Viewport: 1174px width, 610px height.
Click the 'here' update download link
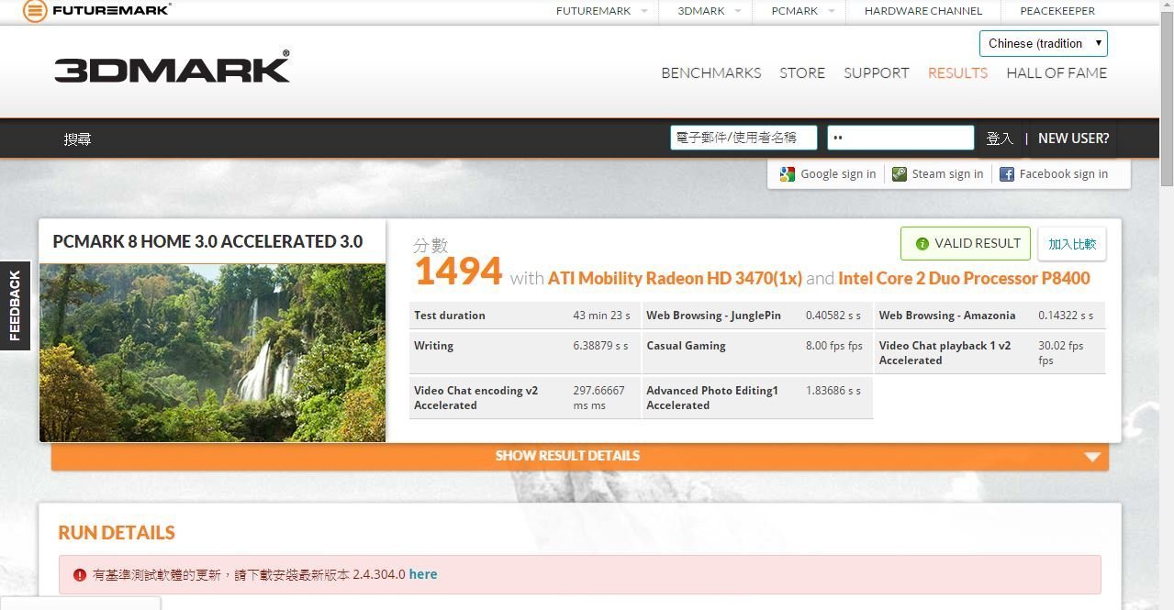click(x=423, y=575)
